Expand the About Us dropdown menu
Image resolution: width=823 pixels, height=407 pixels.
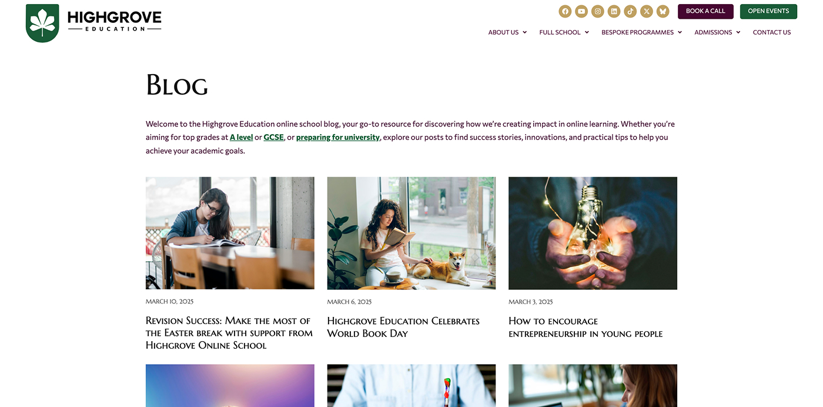click(507, 32)
